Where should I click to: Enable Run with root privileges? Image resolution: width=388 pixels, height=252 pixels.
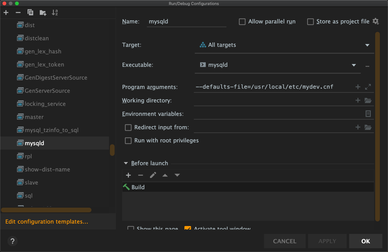pos(128,141)
